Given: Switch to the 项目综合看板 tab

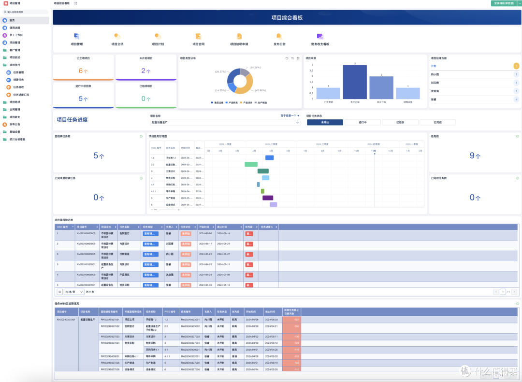Looking at the screenshot, I should [62, 3].
